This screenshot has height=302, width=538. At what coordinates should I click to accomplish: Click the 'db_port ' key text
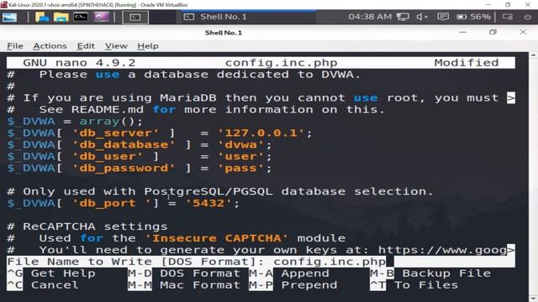coord(112,203)
